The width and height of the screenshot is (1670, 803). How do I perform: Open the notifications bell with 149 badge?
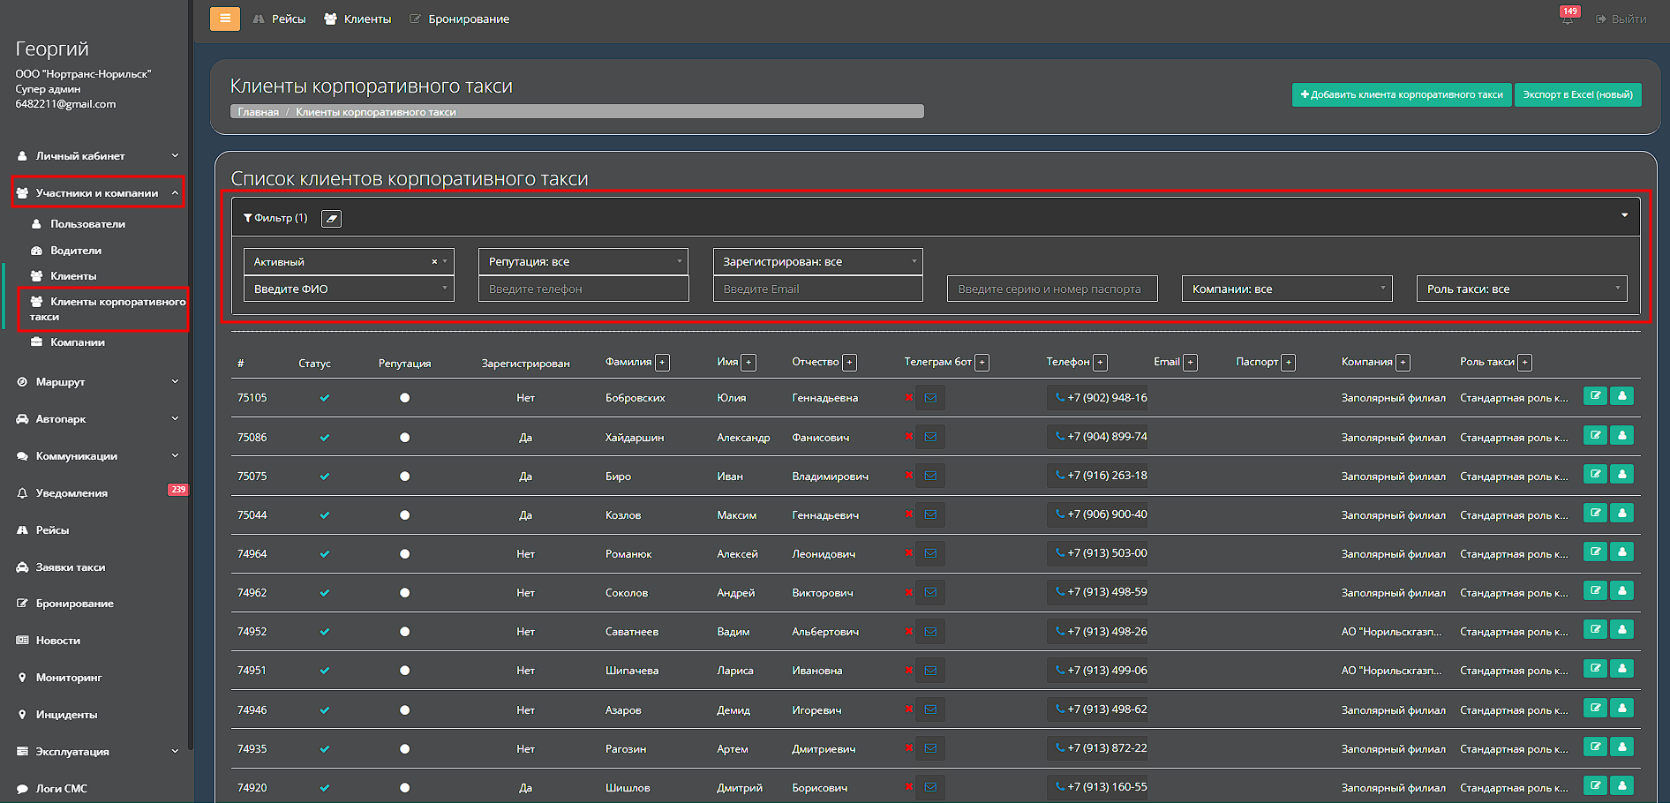(x=1567, y=19)
